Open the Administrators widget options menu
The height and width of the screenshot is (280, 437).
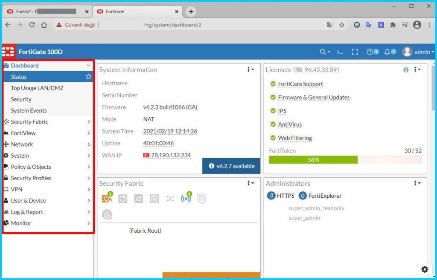417,183
